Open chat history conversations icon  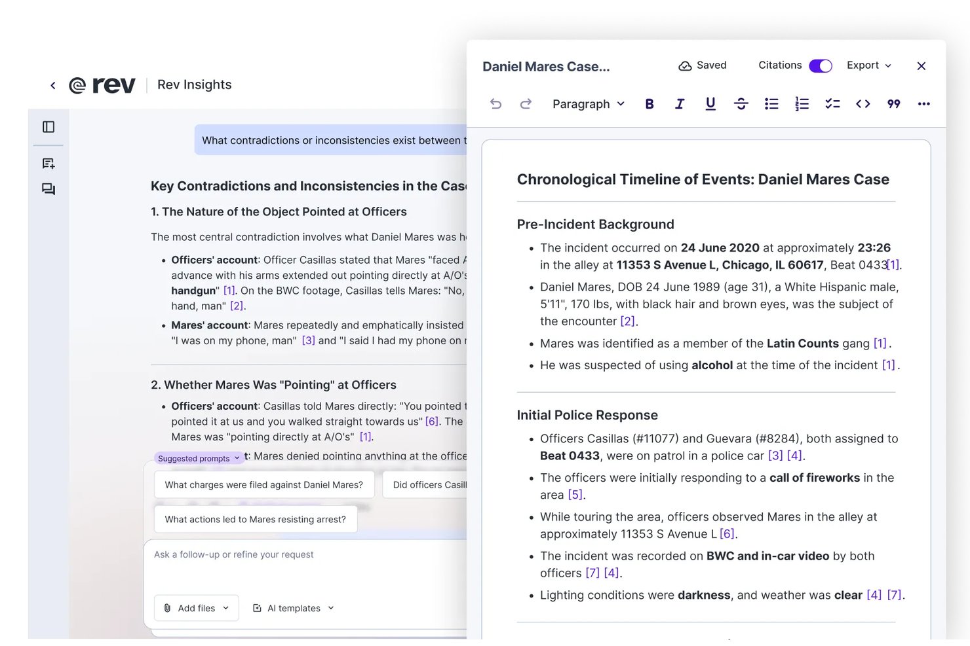click(x=48, y=189)
